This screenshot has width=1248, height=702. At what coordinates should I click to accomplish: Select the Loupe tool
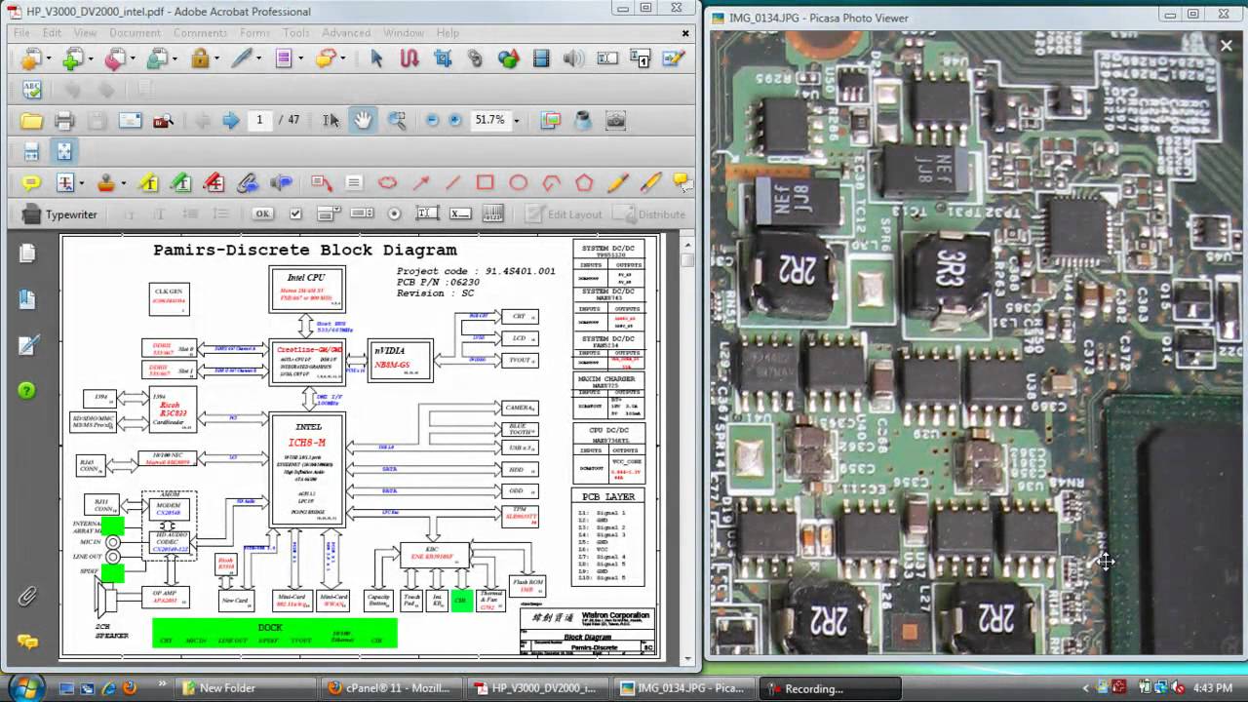pyautogui.click(x=583, y=121)
